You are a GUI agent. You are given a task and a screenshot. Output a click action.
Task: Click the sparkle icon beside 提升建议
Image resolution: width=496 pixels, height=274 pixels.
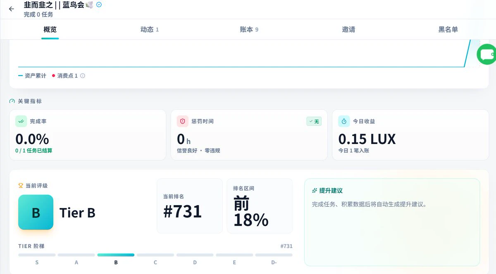(x=315, y=191)
